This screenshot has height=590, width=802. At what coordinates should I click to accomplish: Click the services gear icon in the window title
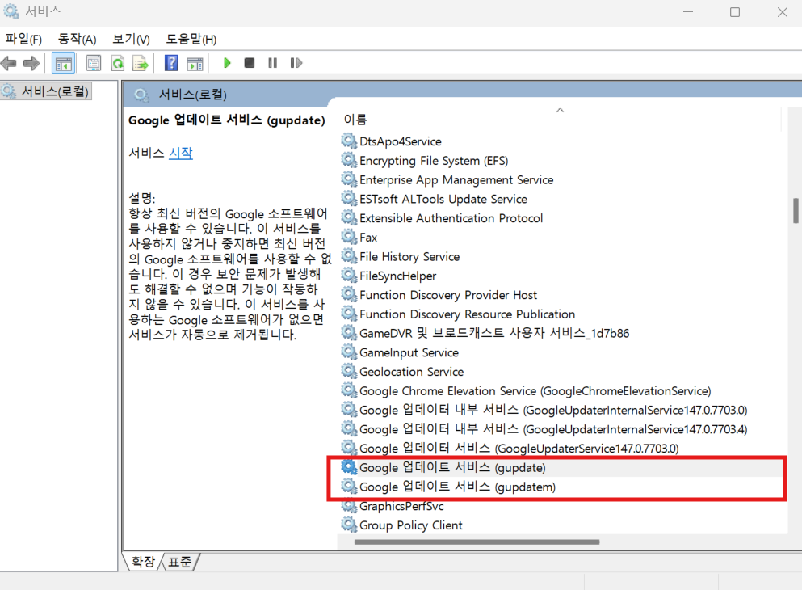point(11,11)
